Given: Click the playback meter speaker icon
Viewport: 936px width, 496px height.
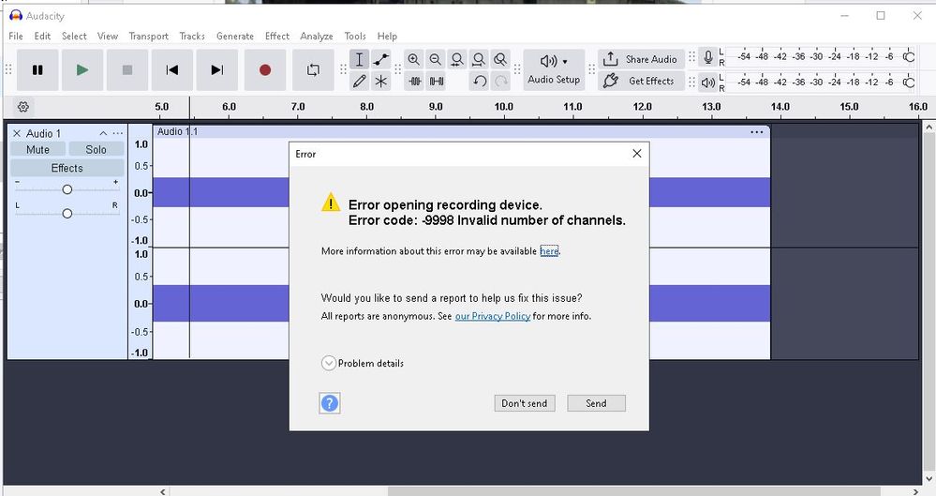Looking at the screenshot, I should pyautogui.click(x=708, y=83).
